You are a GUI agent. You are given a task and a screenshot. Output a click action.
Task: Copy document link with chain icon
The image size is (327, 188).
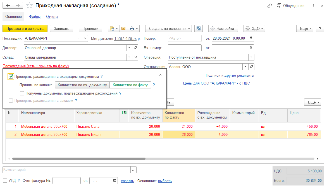tap(269, 6)
